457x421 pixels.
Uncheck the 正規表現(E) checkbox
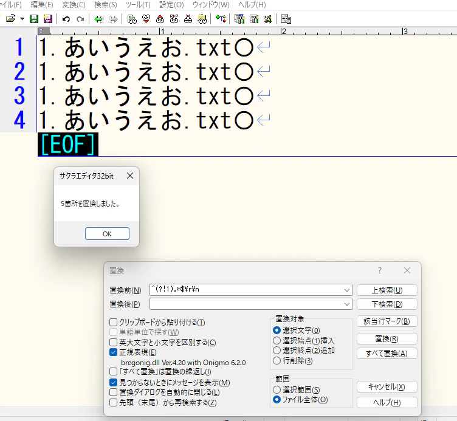[x=113, y=352]
